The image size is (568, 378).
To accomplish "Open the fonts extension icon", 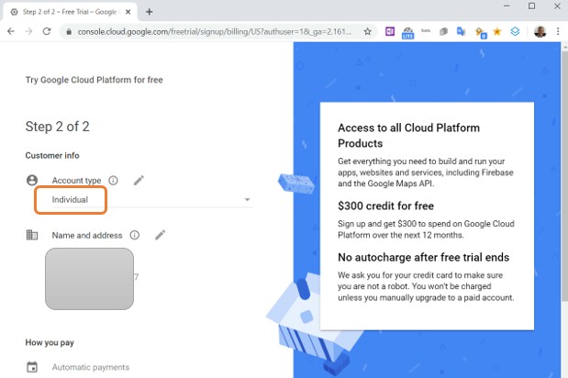I will coord(426,31).
